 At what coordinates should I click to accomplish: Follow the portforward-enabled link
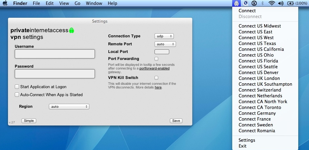pyautogui.click(x=154, y=69)
